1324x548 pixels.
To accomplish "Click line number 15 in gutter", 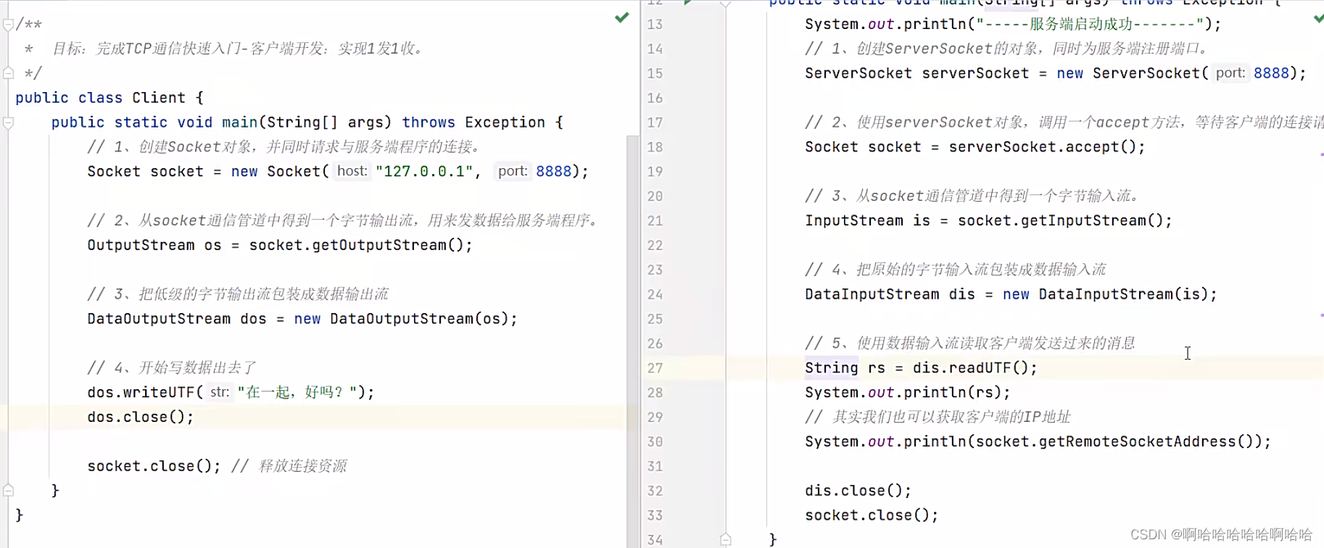I will [655, 73].
